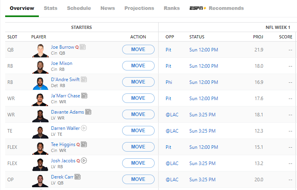The image size is (297, 190).
Task: Open the news icon next to Ja'Marr Chase
Action: pyautogui.click(x=84, y=96)
